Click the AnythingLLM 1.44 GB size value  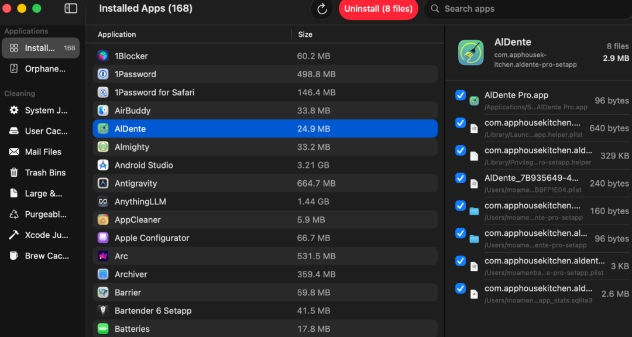point(313,201)
